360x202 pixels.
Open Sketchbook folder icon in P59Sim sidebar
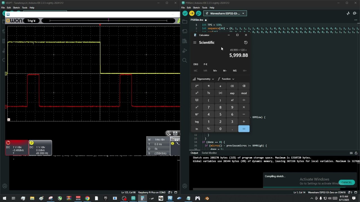click(x=184, y=22)
